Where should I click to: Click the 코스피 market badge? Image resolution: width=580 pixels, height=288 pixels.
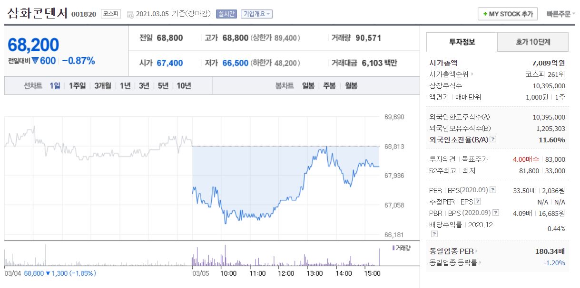[x=111, y=14]
